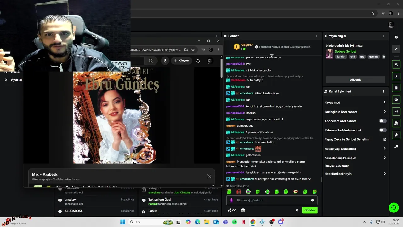
Task: Open the info icon in the right sidebar
Action: [396, 37]
